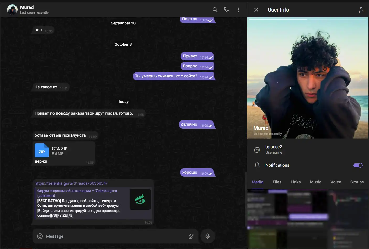Click the add contact icon

361,10
